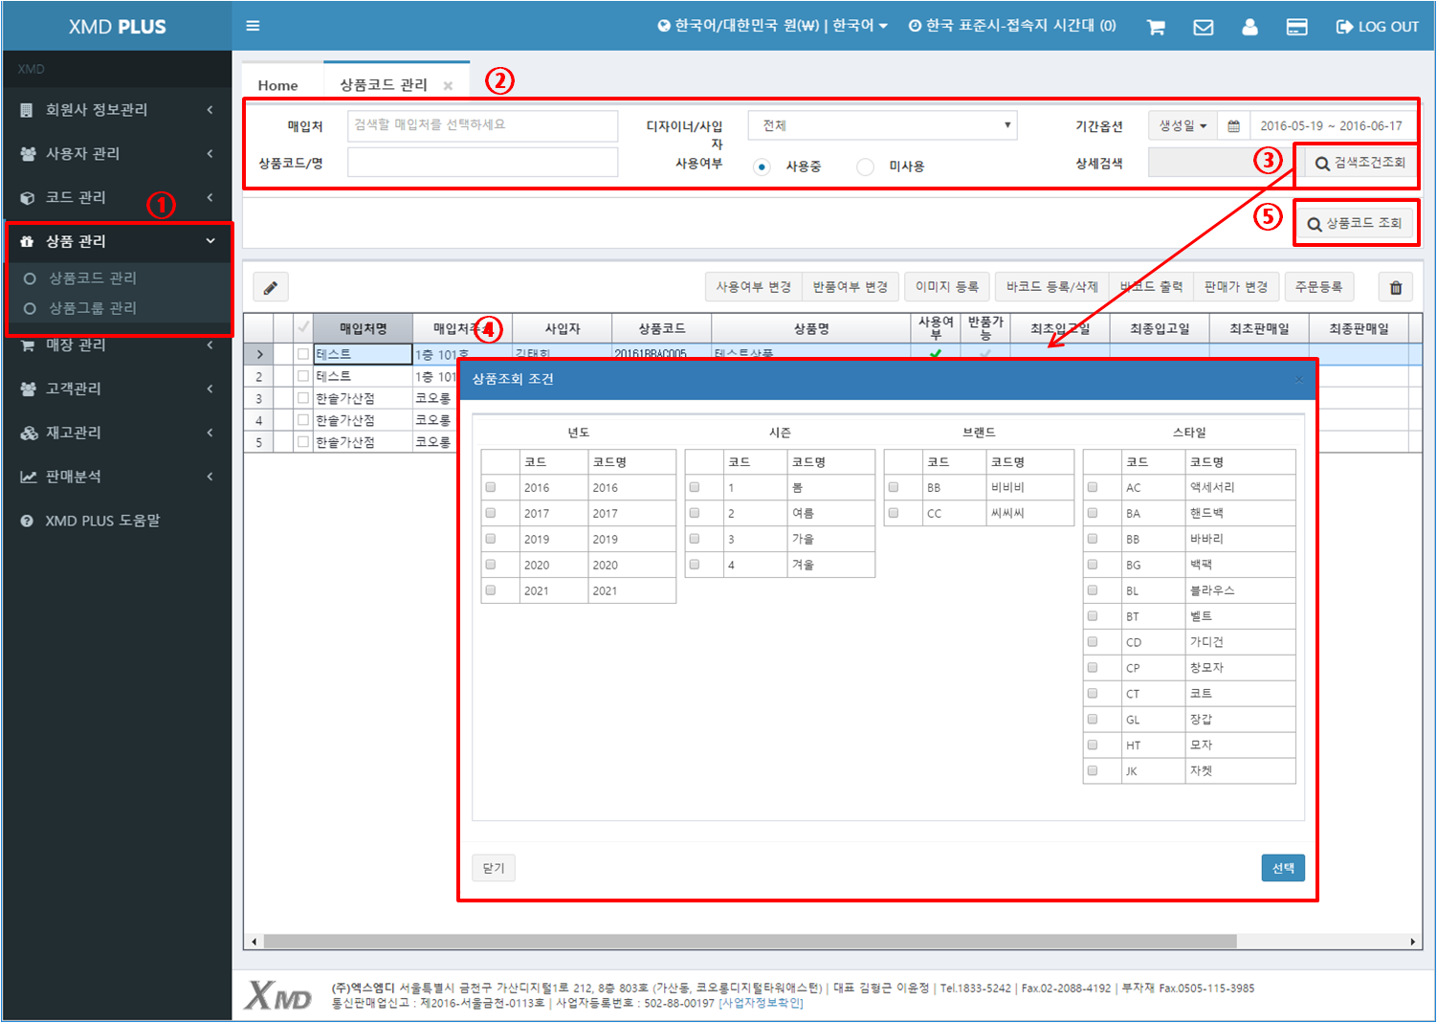Check the row 3 한솔가산점 checkbox
This screenshot has height=1023, width=1437.
pos(303,398)
